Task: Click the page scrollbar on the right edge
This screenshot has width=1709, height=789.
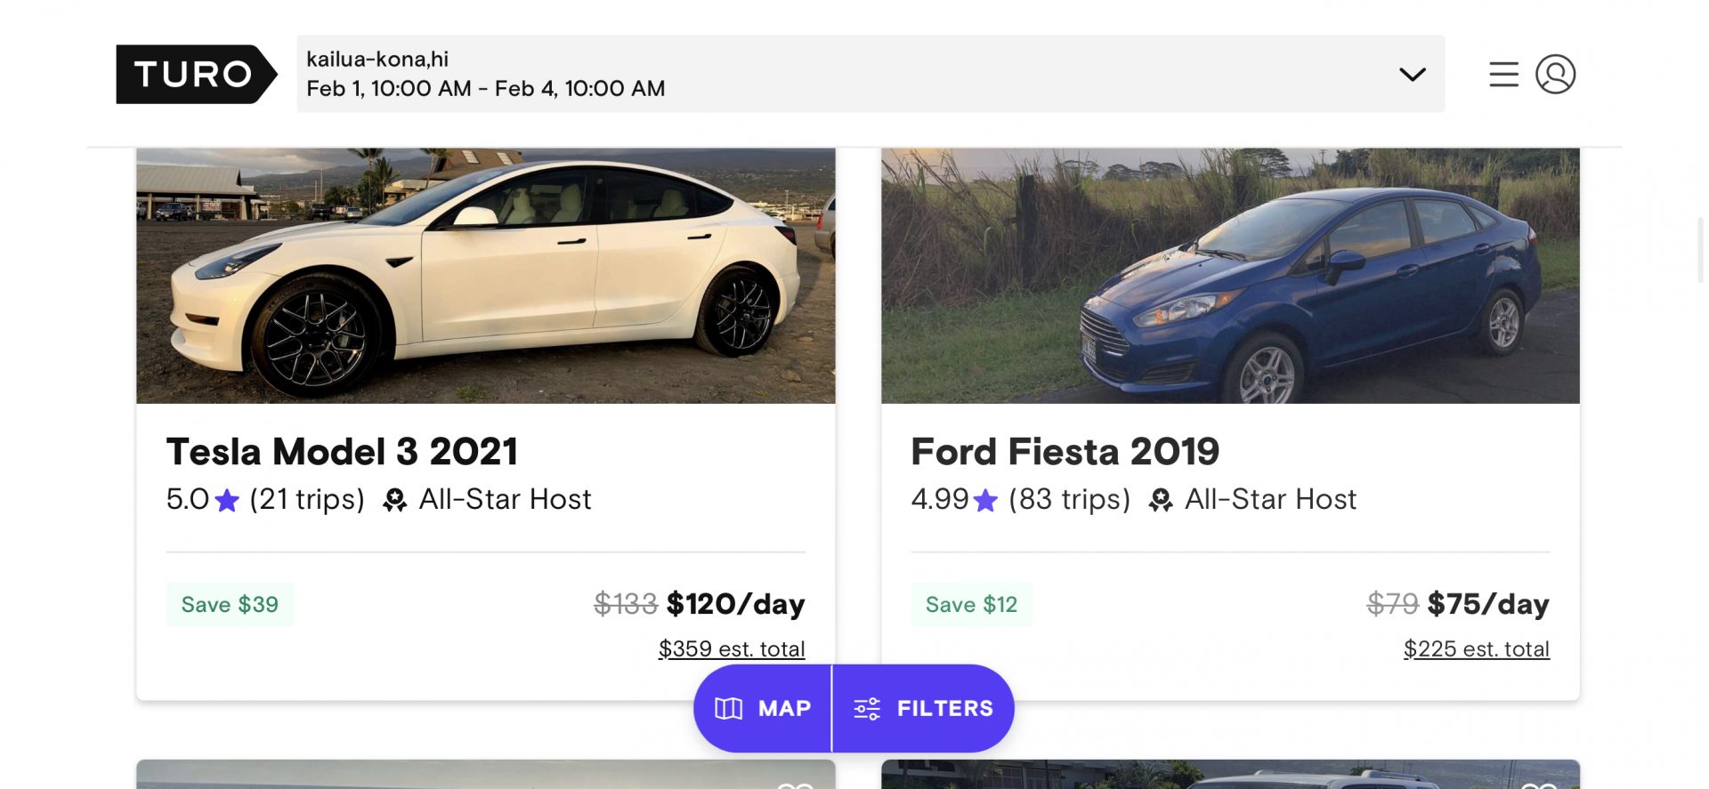Action: pos(1701,251)
